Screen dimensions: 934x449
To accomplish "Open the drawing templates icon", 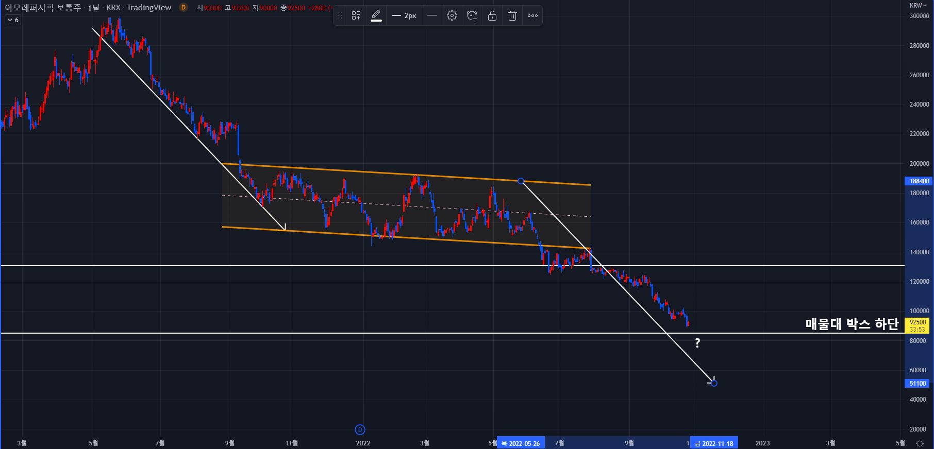I will pyautogui.click(x=356, y=15).
